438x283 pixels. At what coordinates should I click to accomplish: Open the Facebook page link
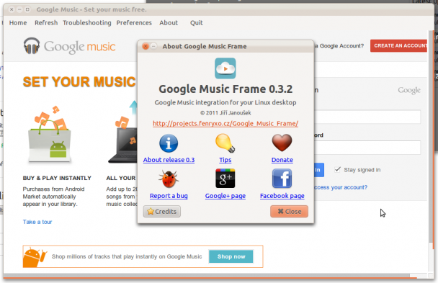[282, 196]
